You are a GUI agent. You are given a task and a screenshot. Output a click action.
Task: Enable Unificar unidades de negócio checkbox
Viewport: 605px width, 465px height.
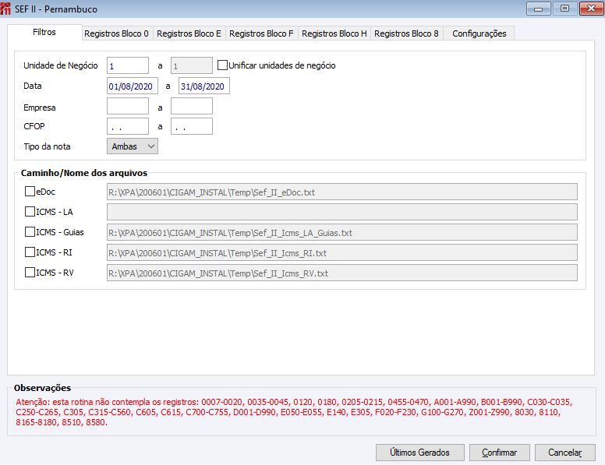point(222,65)
